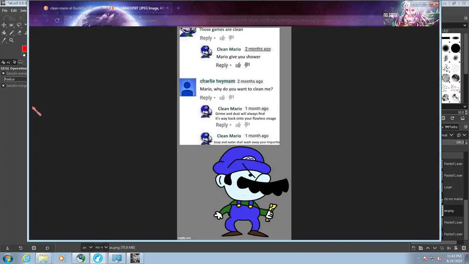The width and height of the screenshot is (469, 264).
Task: Open the layer mode group switcher
Action: 461,135
